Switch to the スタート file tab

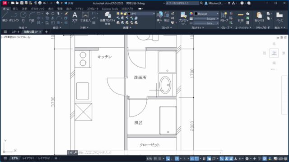click(x=15, y=32)
